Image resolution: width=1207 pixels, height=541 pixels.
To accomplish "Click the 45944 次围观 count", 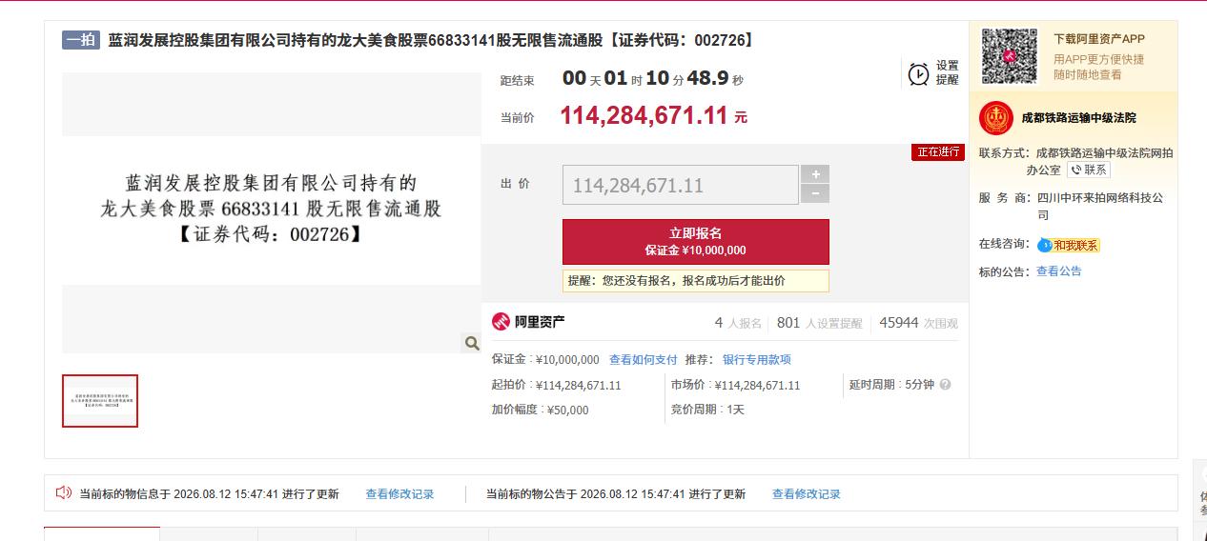I will 919,323.
